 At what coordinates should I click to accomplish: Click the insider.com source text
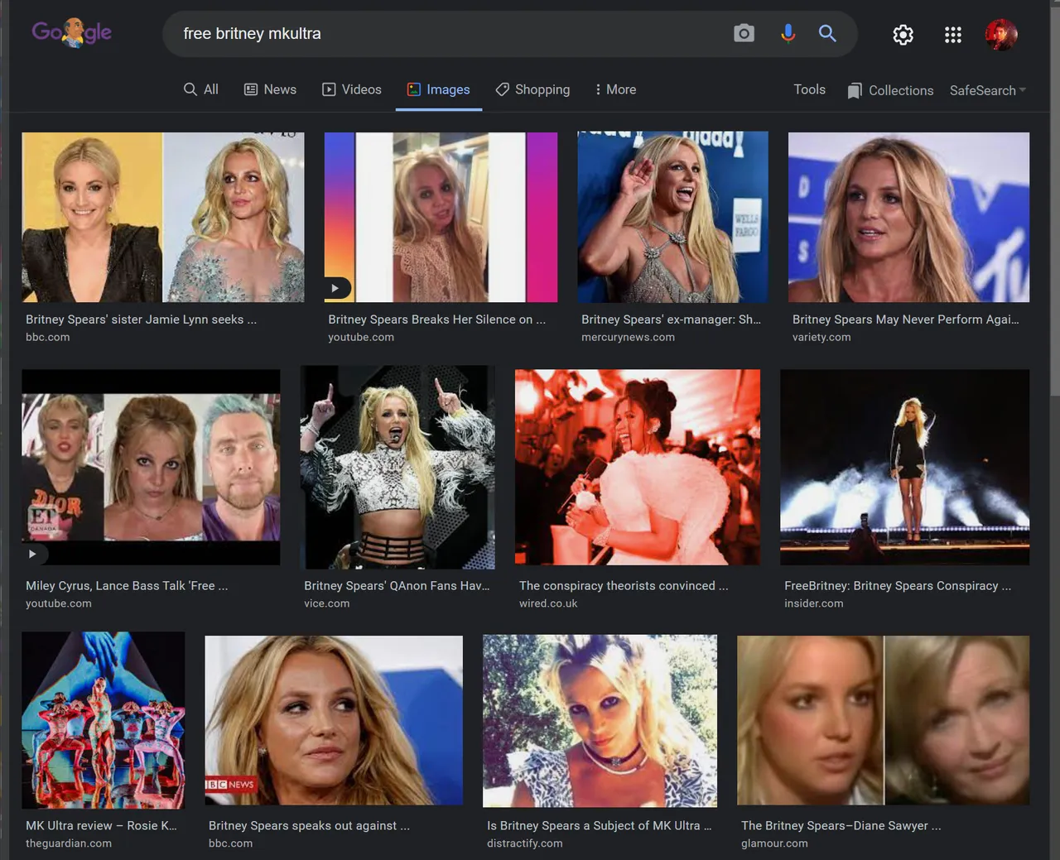(813, 604)
